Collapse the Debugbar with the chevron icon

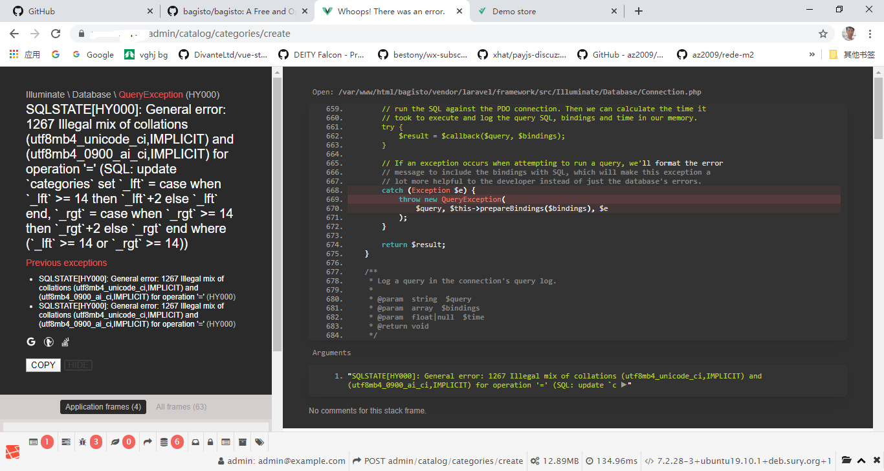[860, 461]
